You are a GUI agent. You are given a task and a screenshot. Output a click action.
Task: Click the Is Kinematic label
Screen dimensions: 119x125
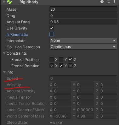click(x=17, y=35)
